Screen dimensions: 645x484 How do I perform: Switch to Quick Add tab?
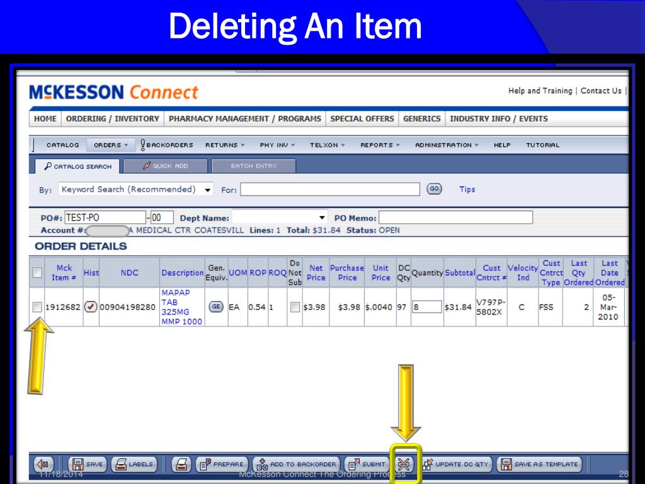[166, 166]
